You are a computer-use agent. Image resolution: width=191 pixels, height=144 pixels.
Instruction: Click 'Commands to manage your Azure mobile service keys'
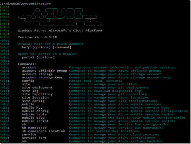coord(119,108)
